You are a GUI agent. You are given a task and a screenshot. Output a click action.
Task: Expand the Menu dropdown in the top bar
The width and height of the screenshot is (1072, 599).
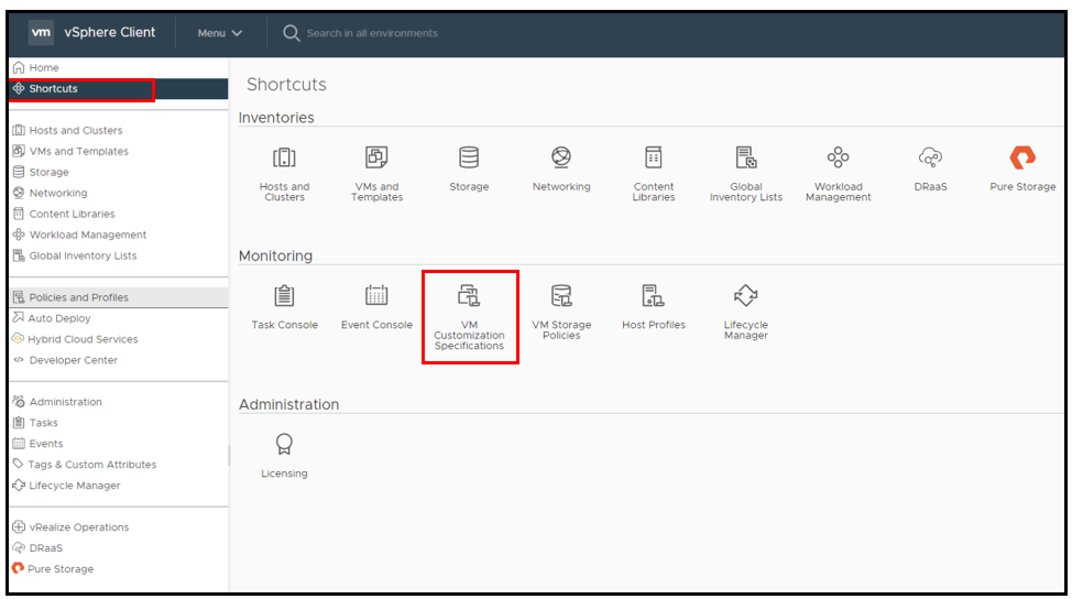click(x=219, y=33)
